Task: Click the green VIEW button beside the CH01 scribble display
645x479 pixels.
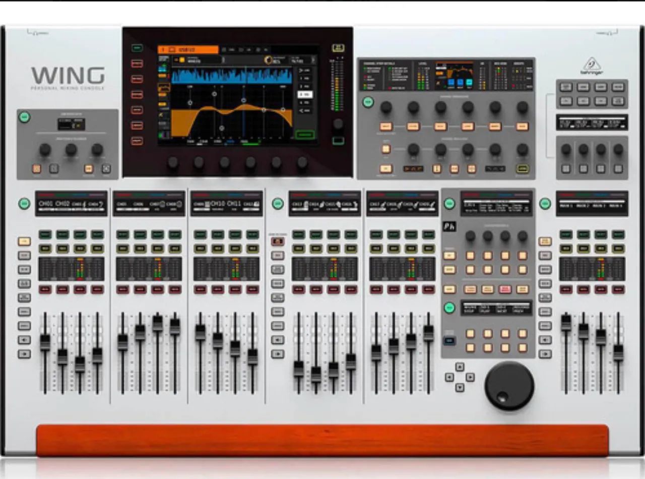Action: (24, 204)
